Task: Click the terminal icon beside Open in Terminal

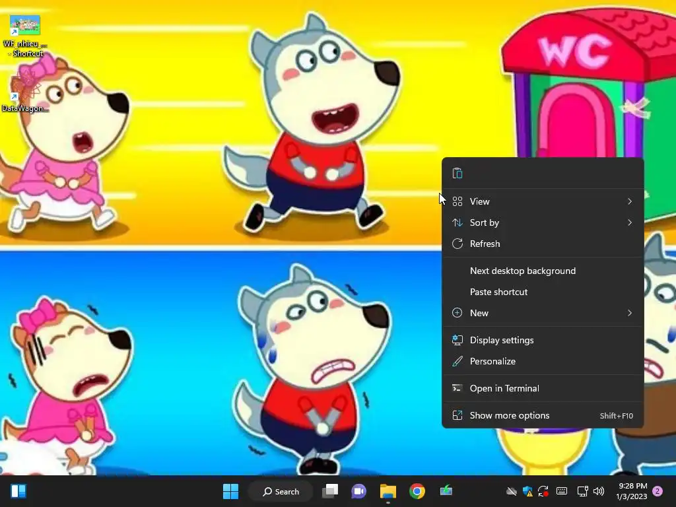Action: click(457, 388)
